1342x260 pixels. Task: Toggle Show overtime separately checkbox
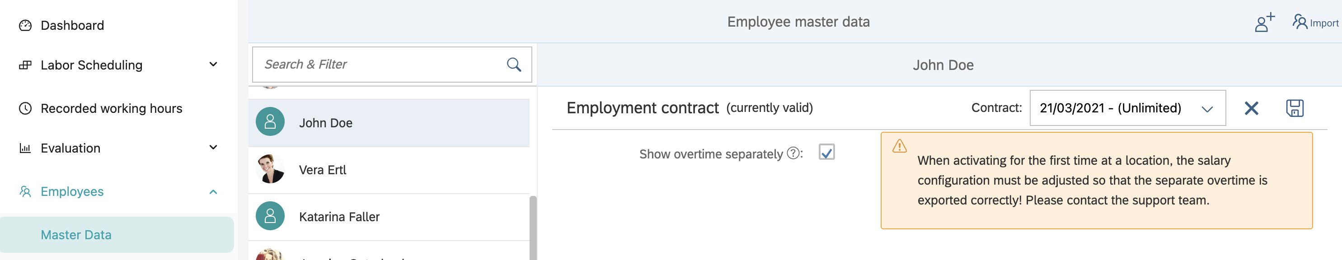pyautogui.click(x=826, y=152)
